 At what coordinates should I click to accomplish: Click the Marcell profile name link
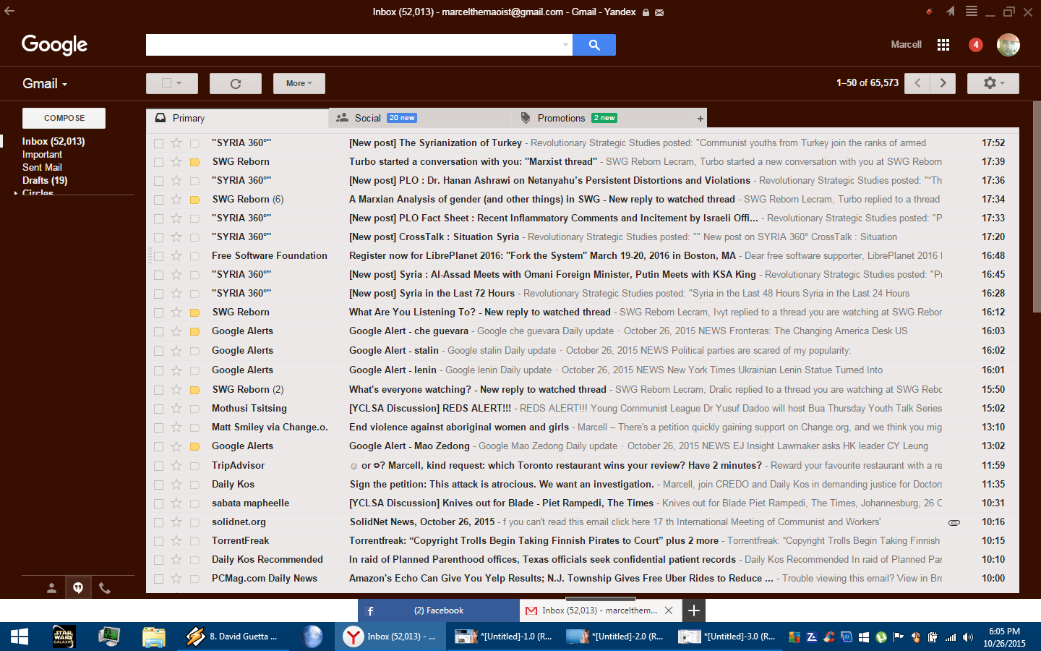pyautogui.click(x=906, y=45)
